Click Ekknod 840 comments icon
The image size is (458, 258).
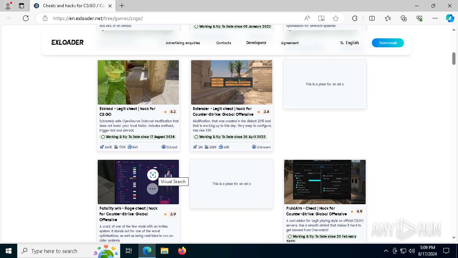click(x=130, y=147)
